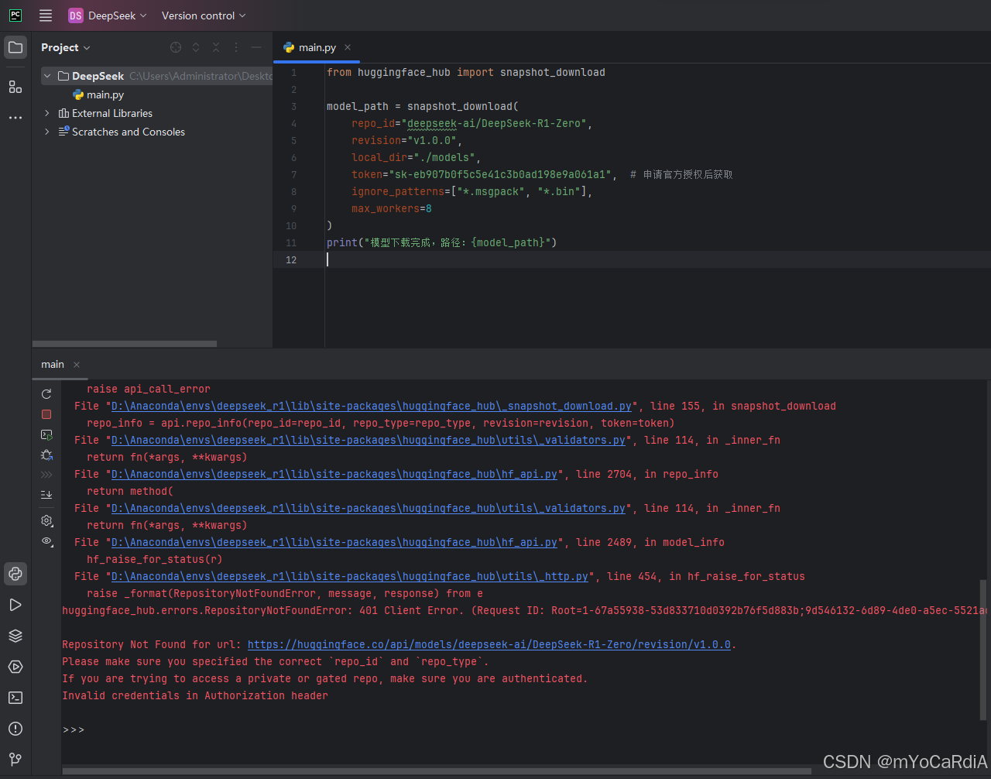Open the Problems tool window

(x=15, y=729)
